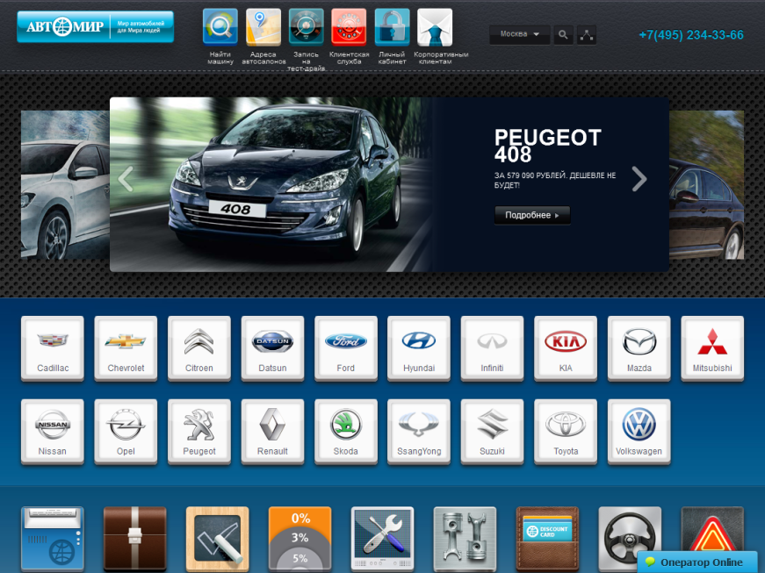The width and height of the screenshot is (765, 573).
Task: Choose the Ford brand tile
Action: click(x=346, y=347)
